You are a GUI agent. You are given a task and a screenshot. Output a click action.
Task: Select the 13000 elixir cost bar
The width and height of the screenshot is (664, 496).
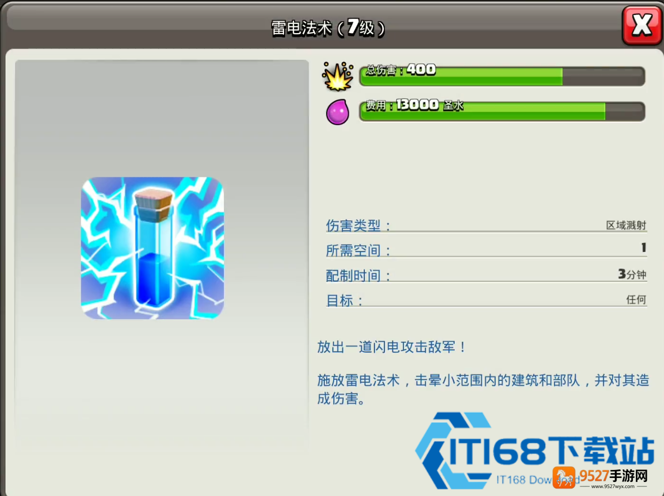coord(502,111)
